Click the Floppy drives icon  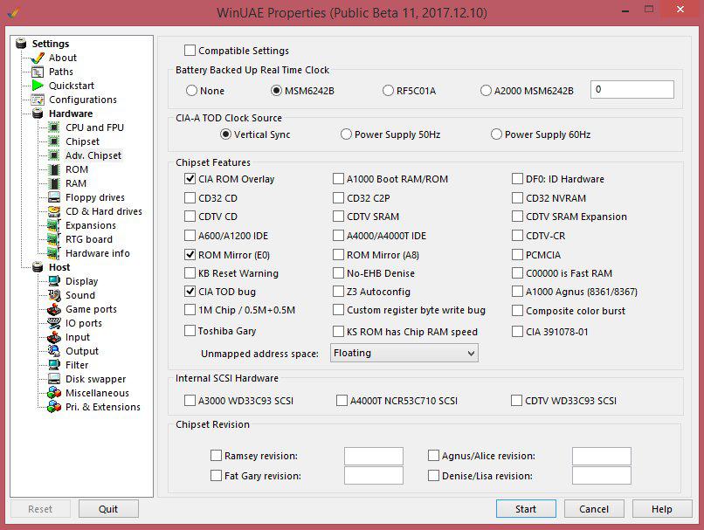pyautogui.click(x=54, y=197)
